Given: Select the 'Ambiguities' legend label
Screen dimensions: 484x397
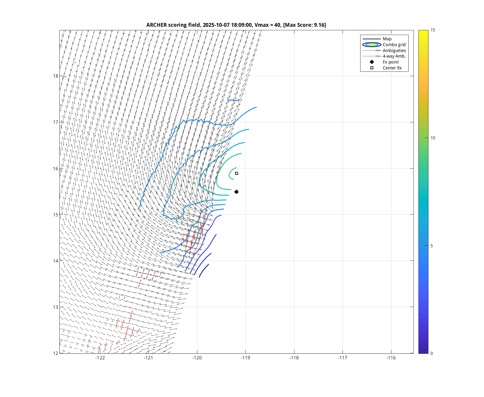Looking at the screenshot, I should click(394, 51).
